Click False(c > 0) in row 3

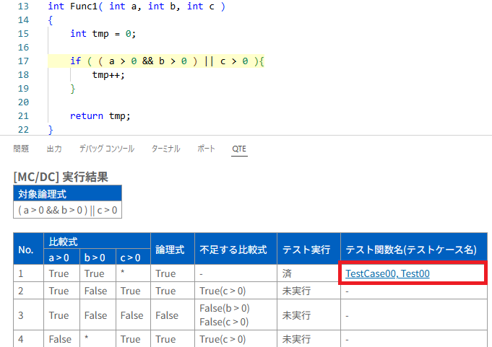coord(224,322)
